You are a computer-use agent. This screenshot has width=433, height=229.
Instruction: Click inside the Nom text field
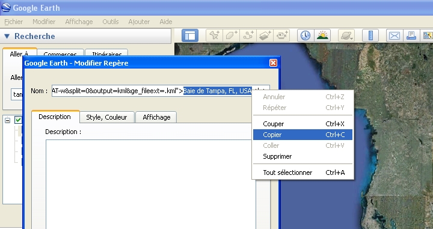click(x=161, y=91)
